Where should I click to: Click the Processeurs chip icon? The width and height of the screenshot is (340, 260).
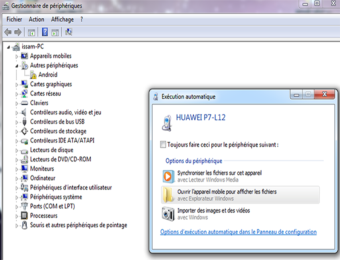(24, 216)
